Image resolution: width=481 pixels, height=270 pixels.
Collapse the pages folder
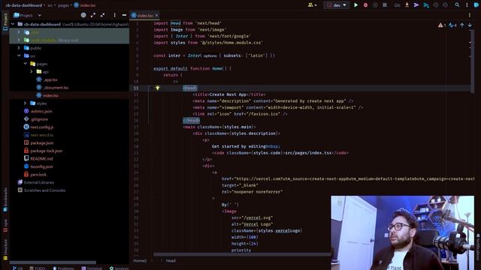(x=26, y=64)
